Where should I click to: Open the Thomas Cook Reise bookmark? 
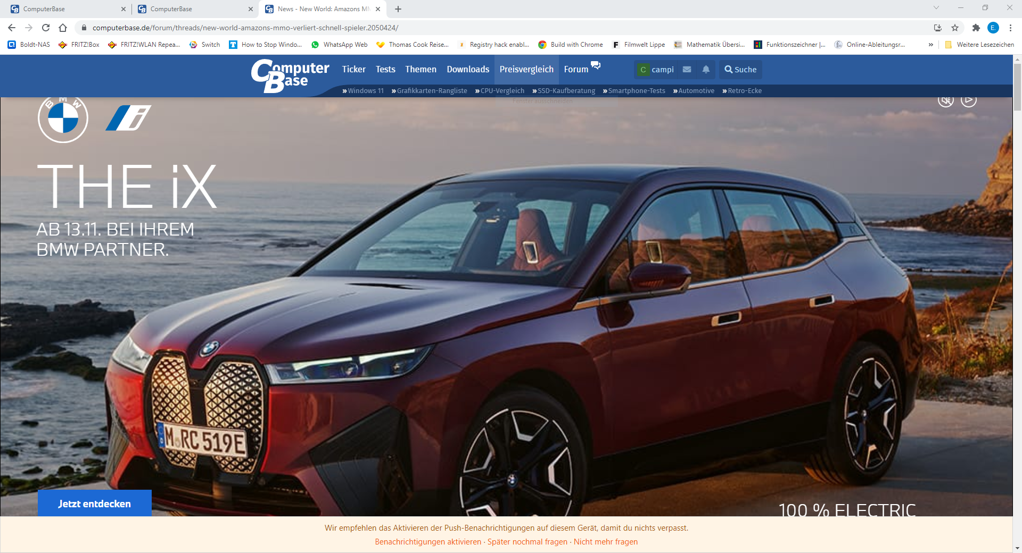(413, 45)
